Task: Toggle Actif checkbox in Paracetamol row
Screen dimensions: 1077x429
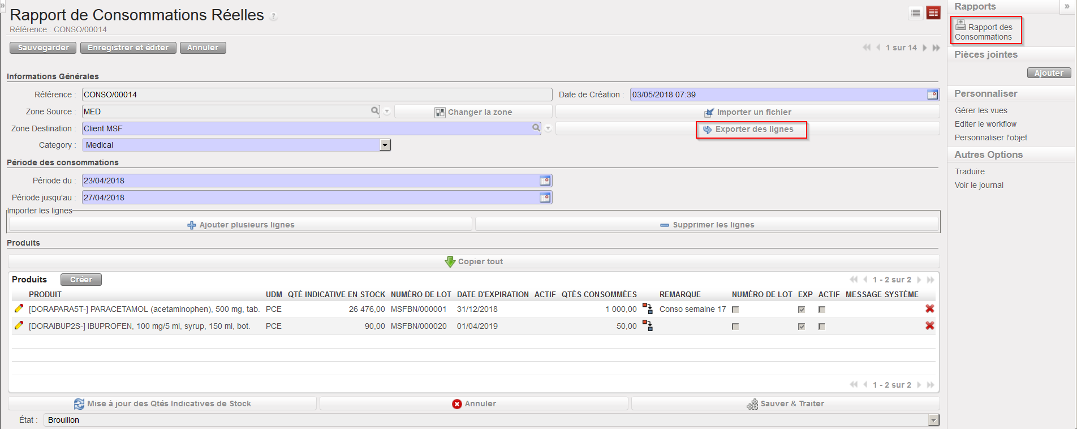Action: (x=822, y=310)
